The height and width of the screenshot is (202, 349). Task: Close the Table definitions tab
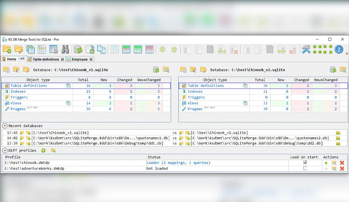click(x=62, y=59)
